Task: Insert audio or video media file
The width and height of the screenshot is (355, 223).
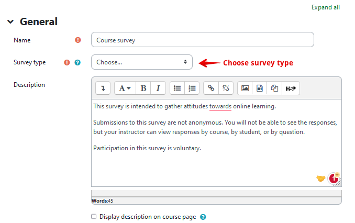Action: (x=259, y=88)
